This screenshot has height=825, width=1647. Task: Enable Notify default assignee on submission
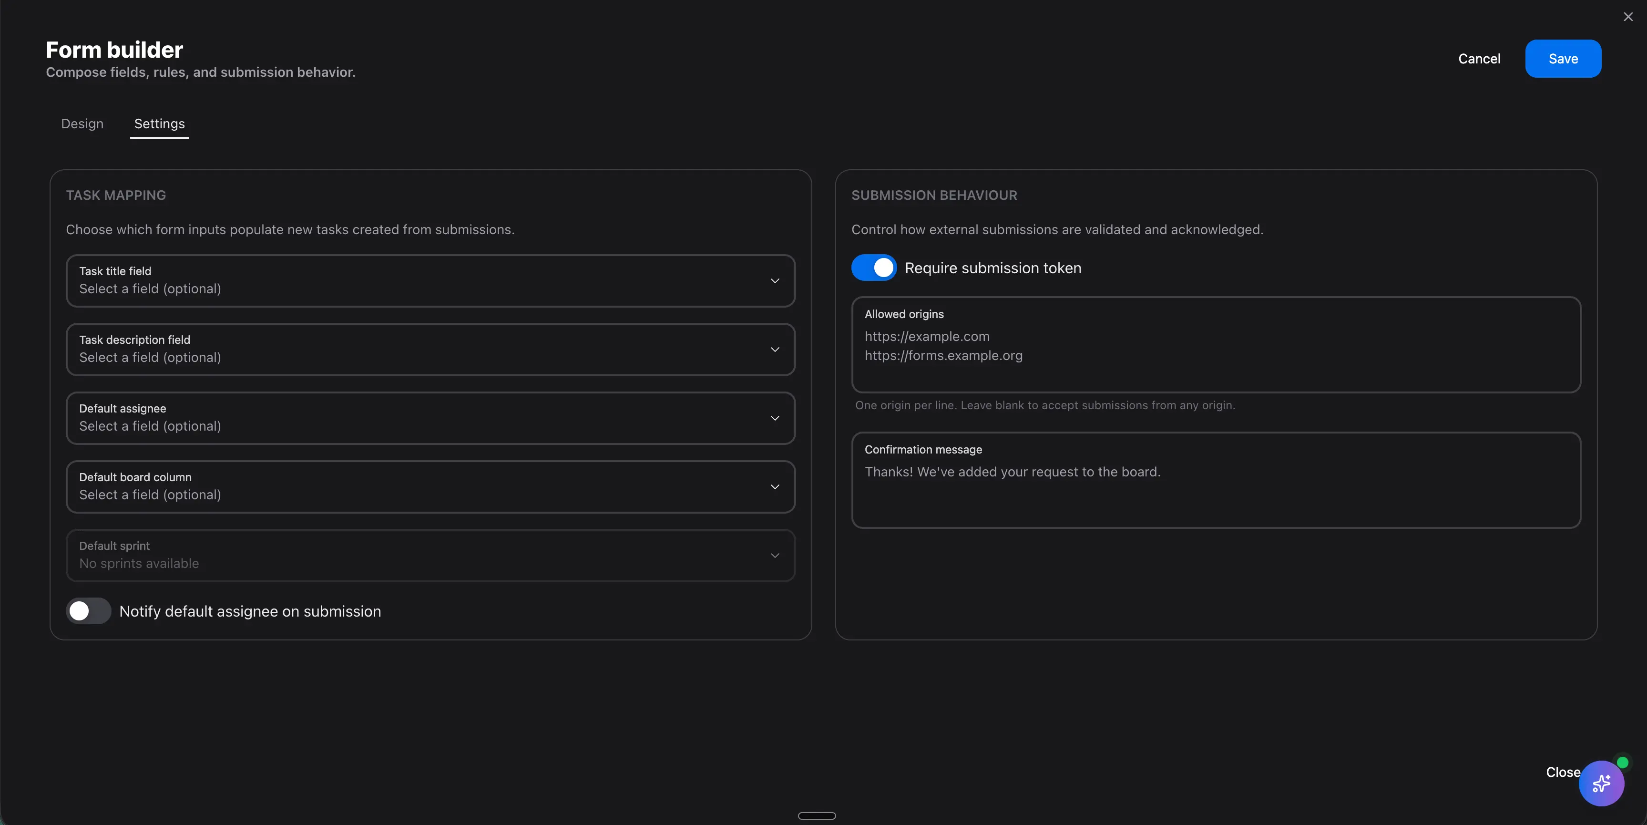[x=88, y=611]
